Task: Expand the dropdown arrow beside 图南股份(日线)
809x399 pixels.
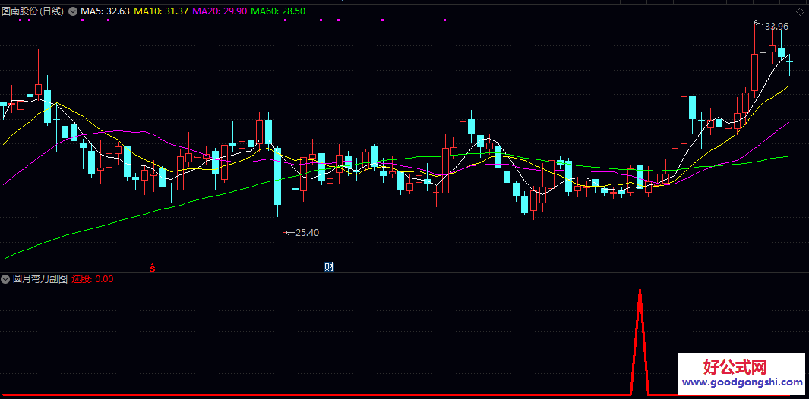Action: click(x=72, y=11)
